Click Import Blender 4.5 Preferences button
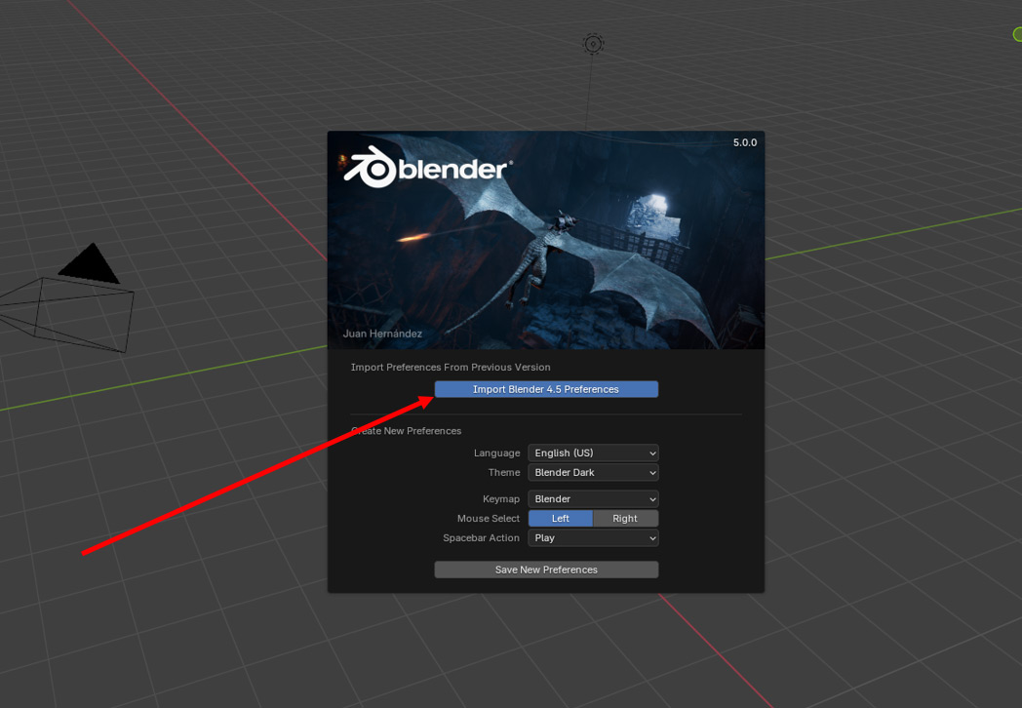The image size is (1022, 708). (x=546, y=389)
